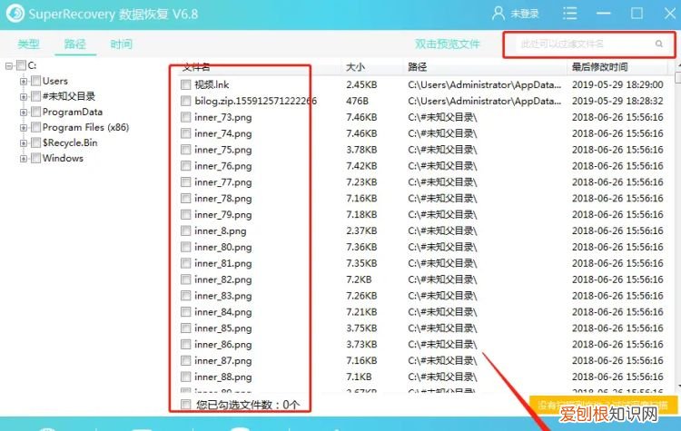Click the 双击预览文件 link
The width and height of the screenshot is (681, 431).
[x=447, y=44]
